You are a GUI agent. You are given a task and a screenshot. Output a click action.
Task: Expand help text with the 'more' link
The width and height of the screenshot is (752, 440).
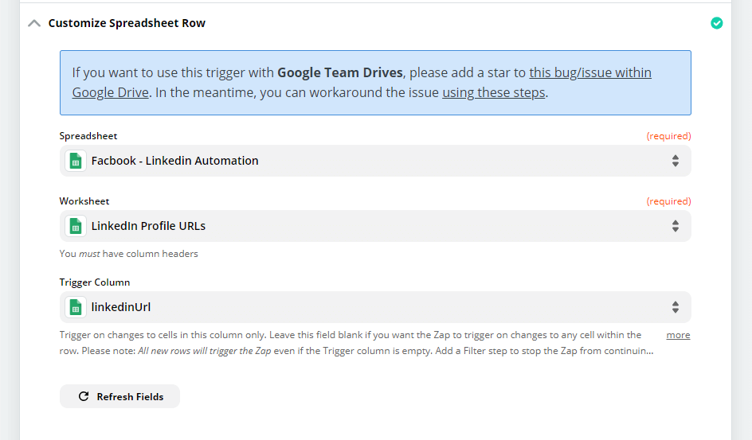tap(678, 335)
